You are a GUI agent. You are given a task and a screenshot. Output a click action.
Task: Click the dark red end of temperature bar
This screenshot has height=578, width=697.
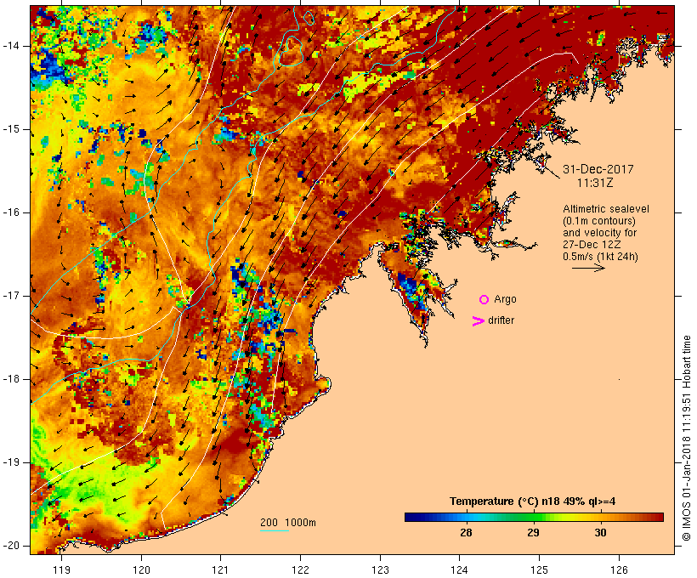(659, 517)
